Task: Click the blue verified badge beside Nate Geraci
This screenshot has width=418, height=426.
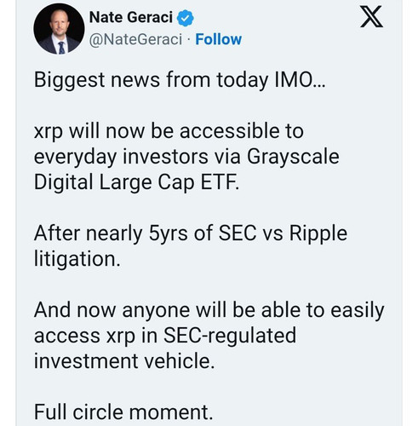Action: click(186, 18)
